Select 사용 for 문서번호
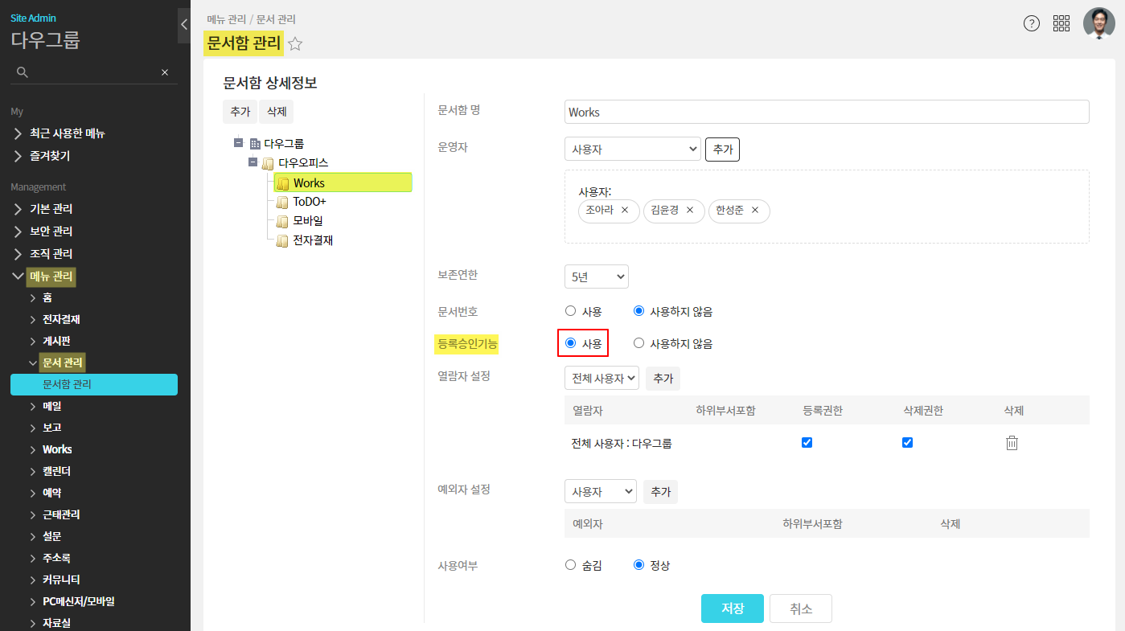 [x=571, y=311]
